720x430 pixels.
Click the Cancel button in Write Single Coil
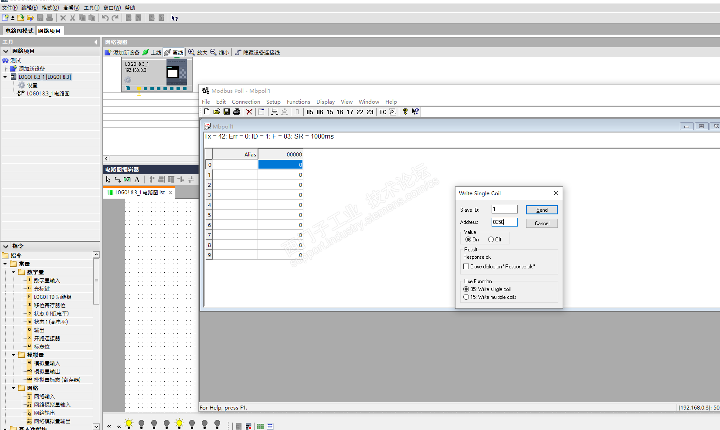tap(542, 223)
